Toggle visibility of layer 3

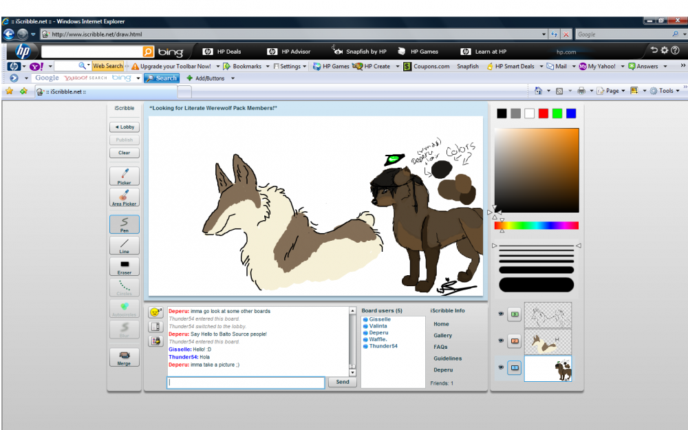(501, 314)
